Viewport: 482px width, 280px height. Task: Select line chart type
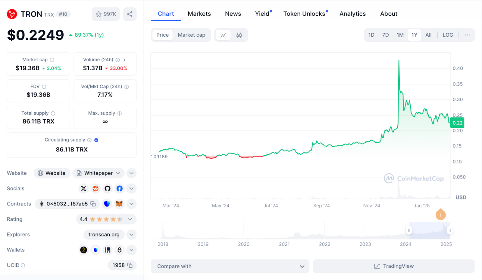click(x=223, y=35)
